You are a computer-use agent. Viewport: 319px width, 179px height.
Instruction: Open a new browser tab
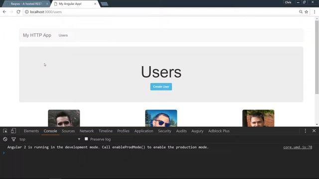tap(104, 4)
